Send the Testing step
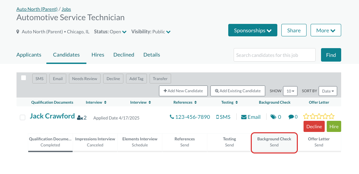This screenshot has height=174, width=359. coord(229,142)
